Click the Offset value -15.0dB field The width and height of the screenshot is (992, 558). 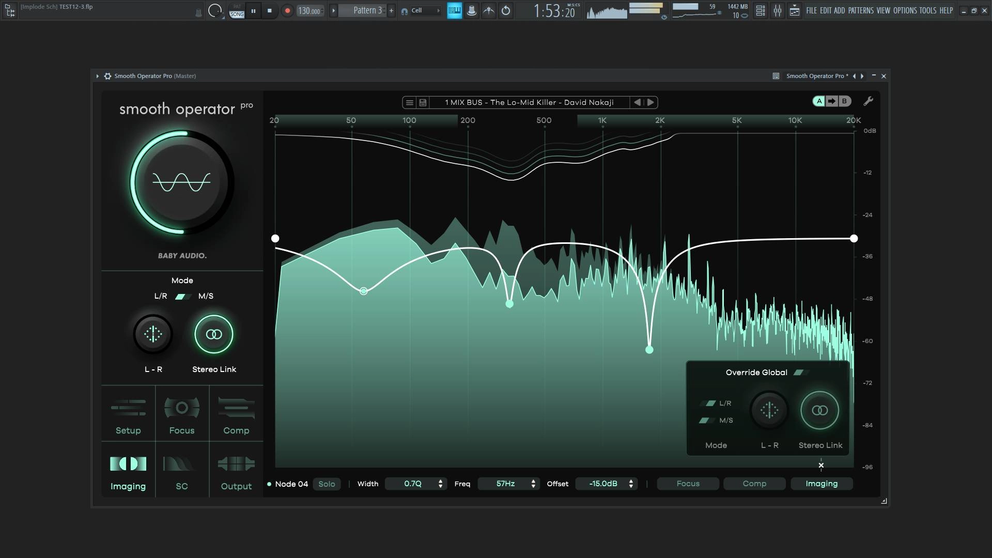[x=603, y=484]
